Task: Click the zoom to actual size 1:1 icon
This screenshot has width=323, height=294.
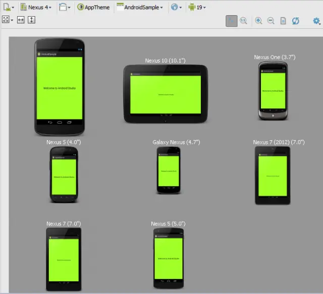Action: click(x=244, y=21)
